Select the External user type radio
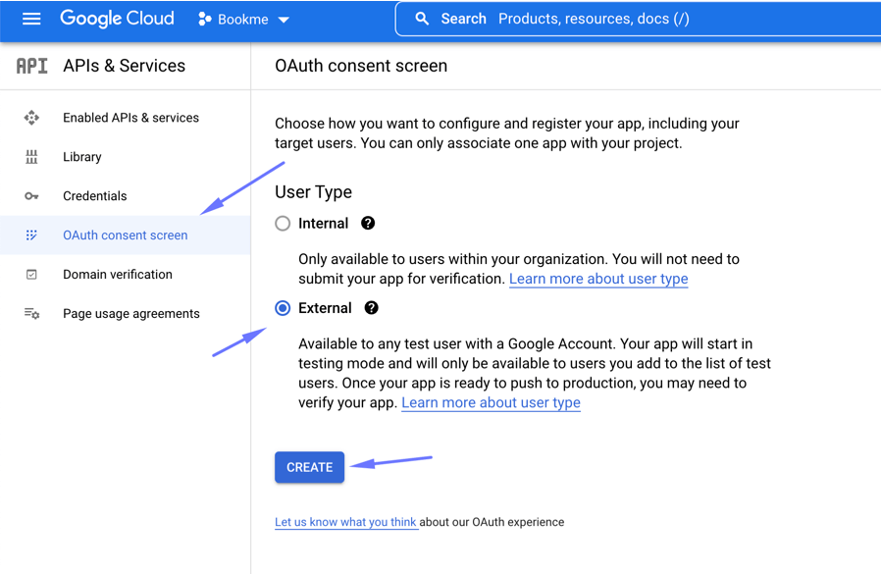Image resolution: width=881 pixels, height=574 pixels. click(283, 308)
